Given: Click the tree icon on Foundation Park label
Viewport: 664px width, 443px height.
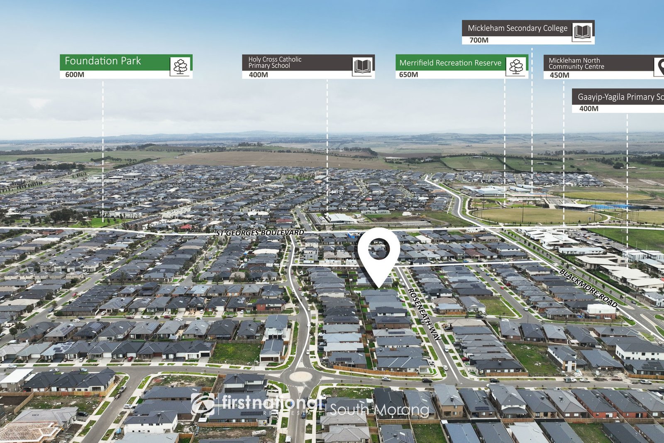Looking at the screenshot, I should (x=181, y=66).
